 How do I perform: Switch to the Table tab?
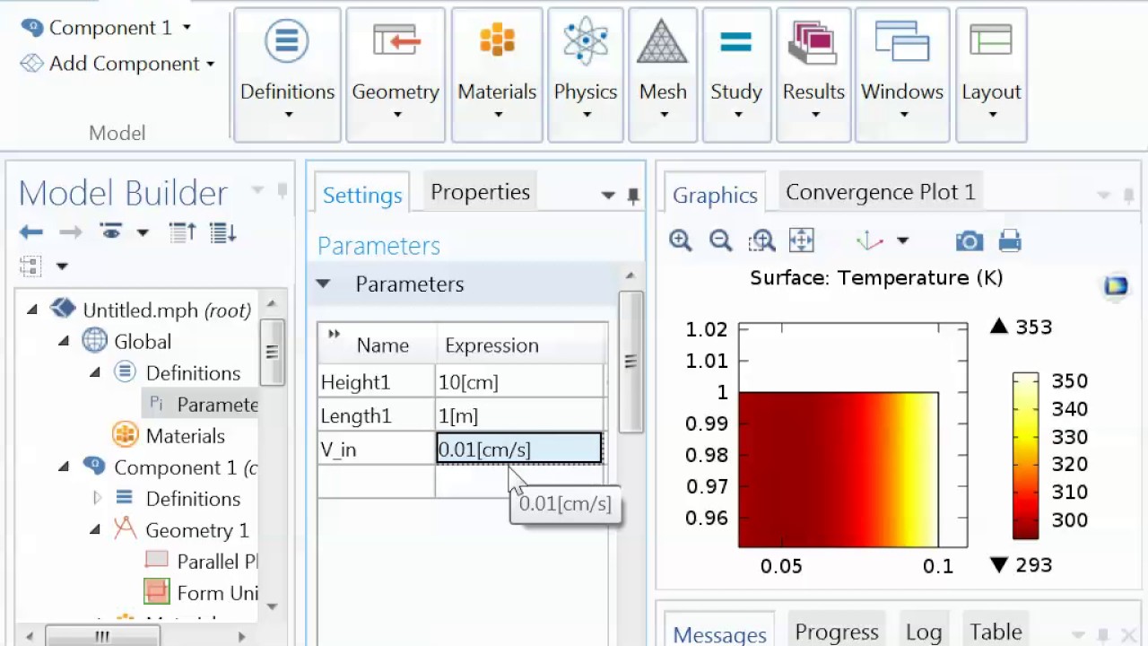pyautogui.click(x=996, y=632)
